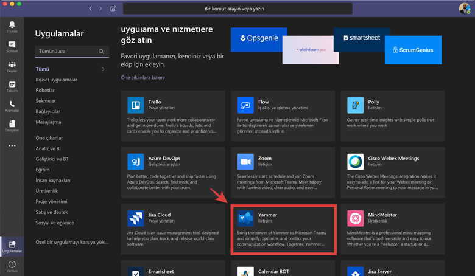Expand the Tümü category chevron
The image size is (475, 276).
point(103,69)
